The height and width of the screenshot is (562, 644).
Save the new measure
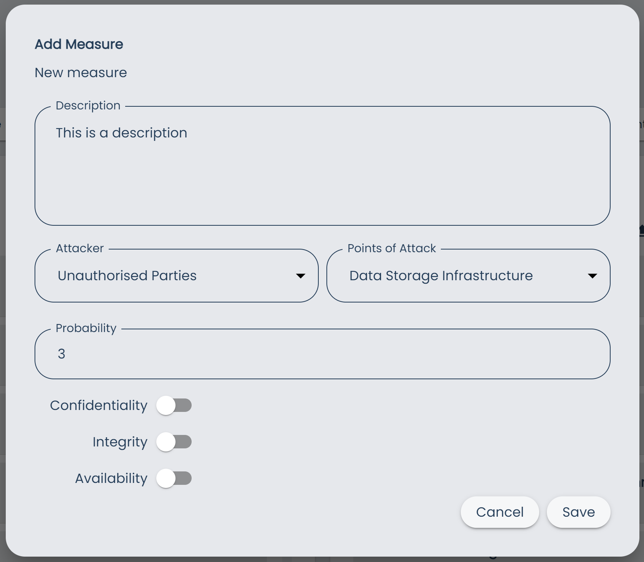pos(578,512)
